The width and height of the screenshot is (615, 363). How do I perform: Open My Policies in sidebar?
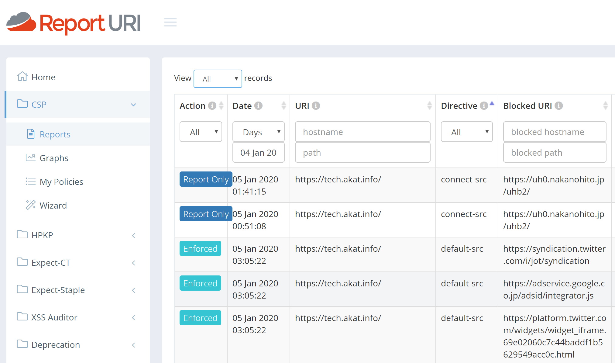[x=61, y=182]
